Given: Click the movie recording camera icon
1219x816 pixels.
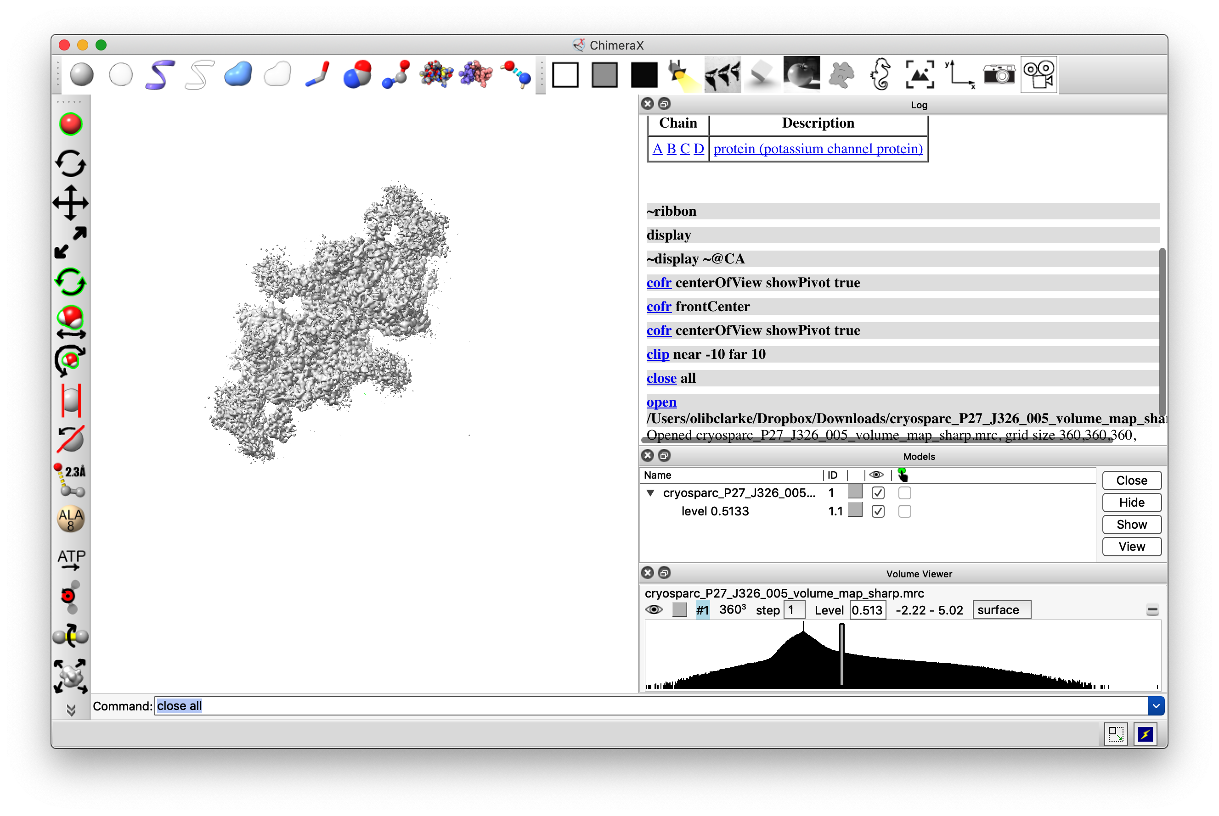Looking at the screenshot, I should [1038, 74].
